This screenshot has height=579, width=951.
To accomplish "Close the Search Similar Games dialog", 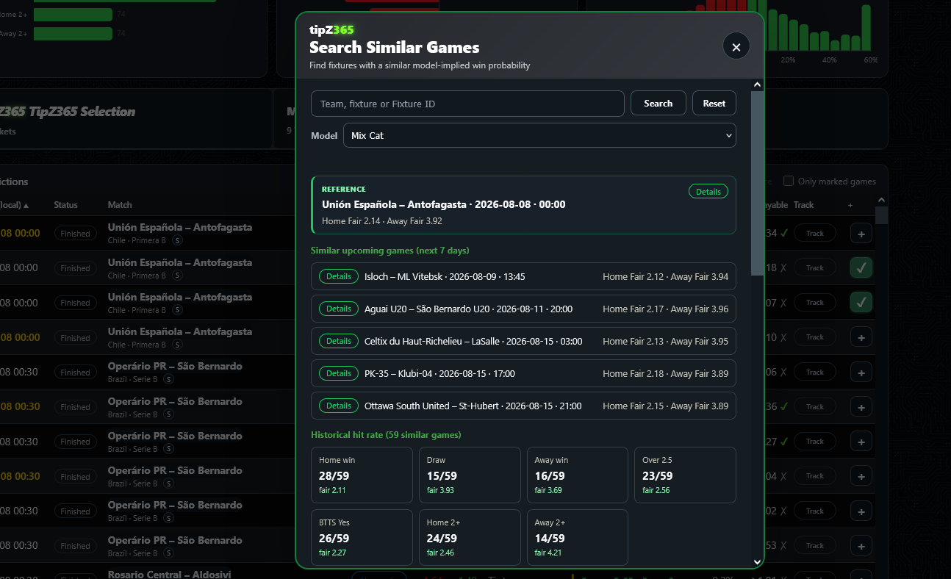I will pyautogui.click(x=736, y=46).
